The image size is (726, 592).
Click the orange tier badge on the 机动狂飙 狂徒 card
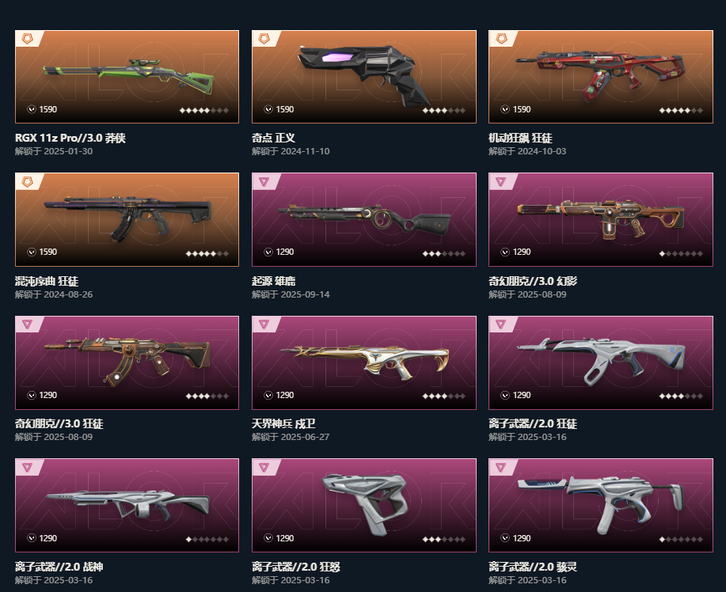click(501, 39)
